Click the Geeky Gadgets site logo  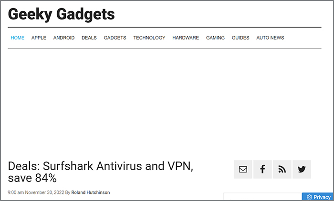[x=62, y=14]
